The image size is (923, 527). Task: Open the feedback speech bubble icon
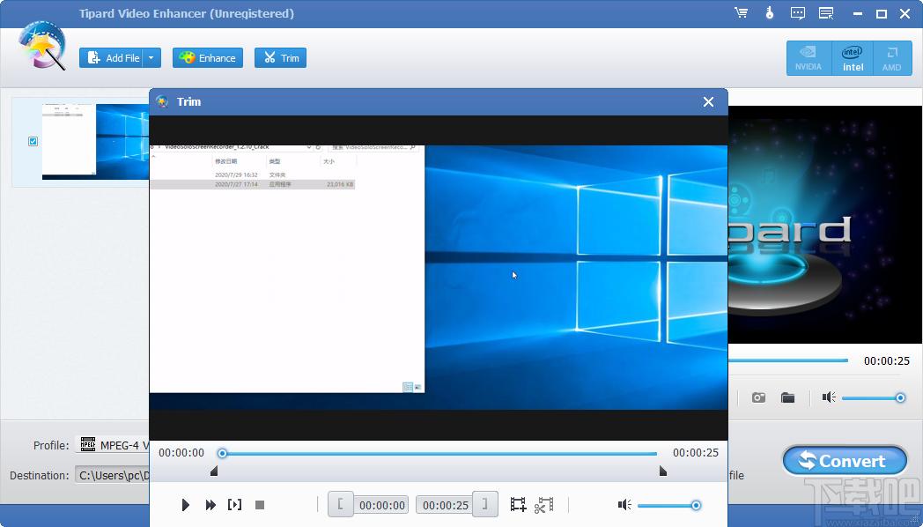pyautogui.click(x=798, y=13)
